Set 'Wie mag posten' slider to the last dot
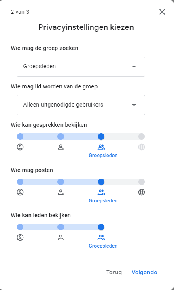The image size is (174, 290). point(142,182)
